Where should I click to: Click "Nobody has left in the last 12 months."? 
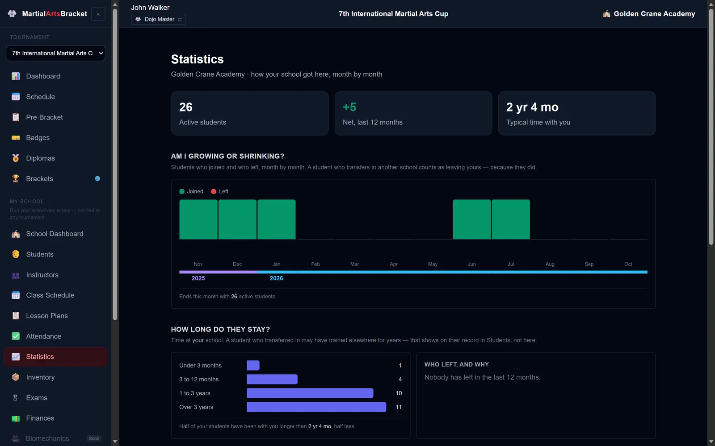[483, 377]
